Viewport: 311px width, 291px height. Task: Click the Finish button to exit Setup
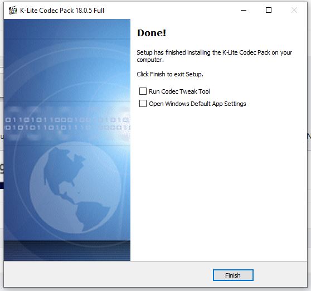(x=233, y=275)
